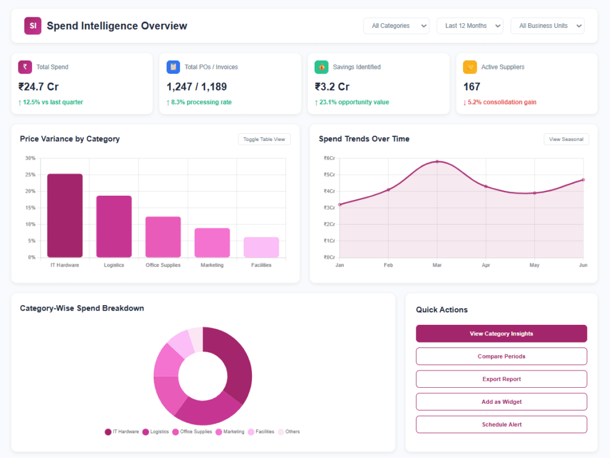Open the All Business Units dropdown
This screenshot has width=610, height=458.
click(547, 26)
